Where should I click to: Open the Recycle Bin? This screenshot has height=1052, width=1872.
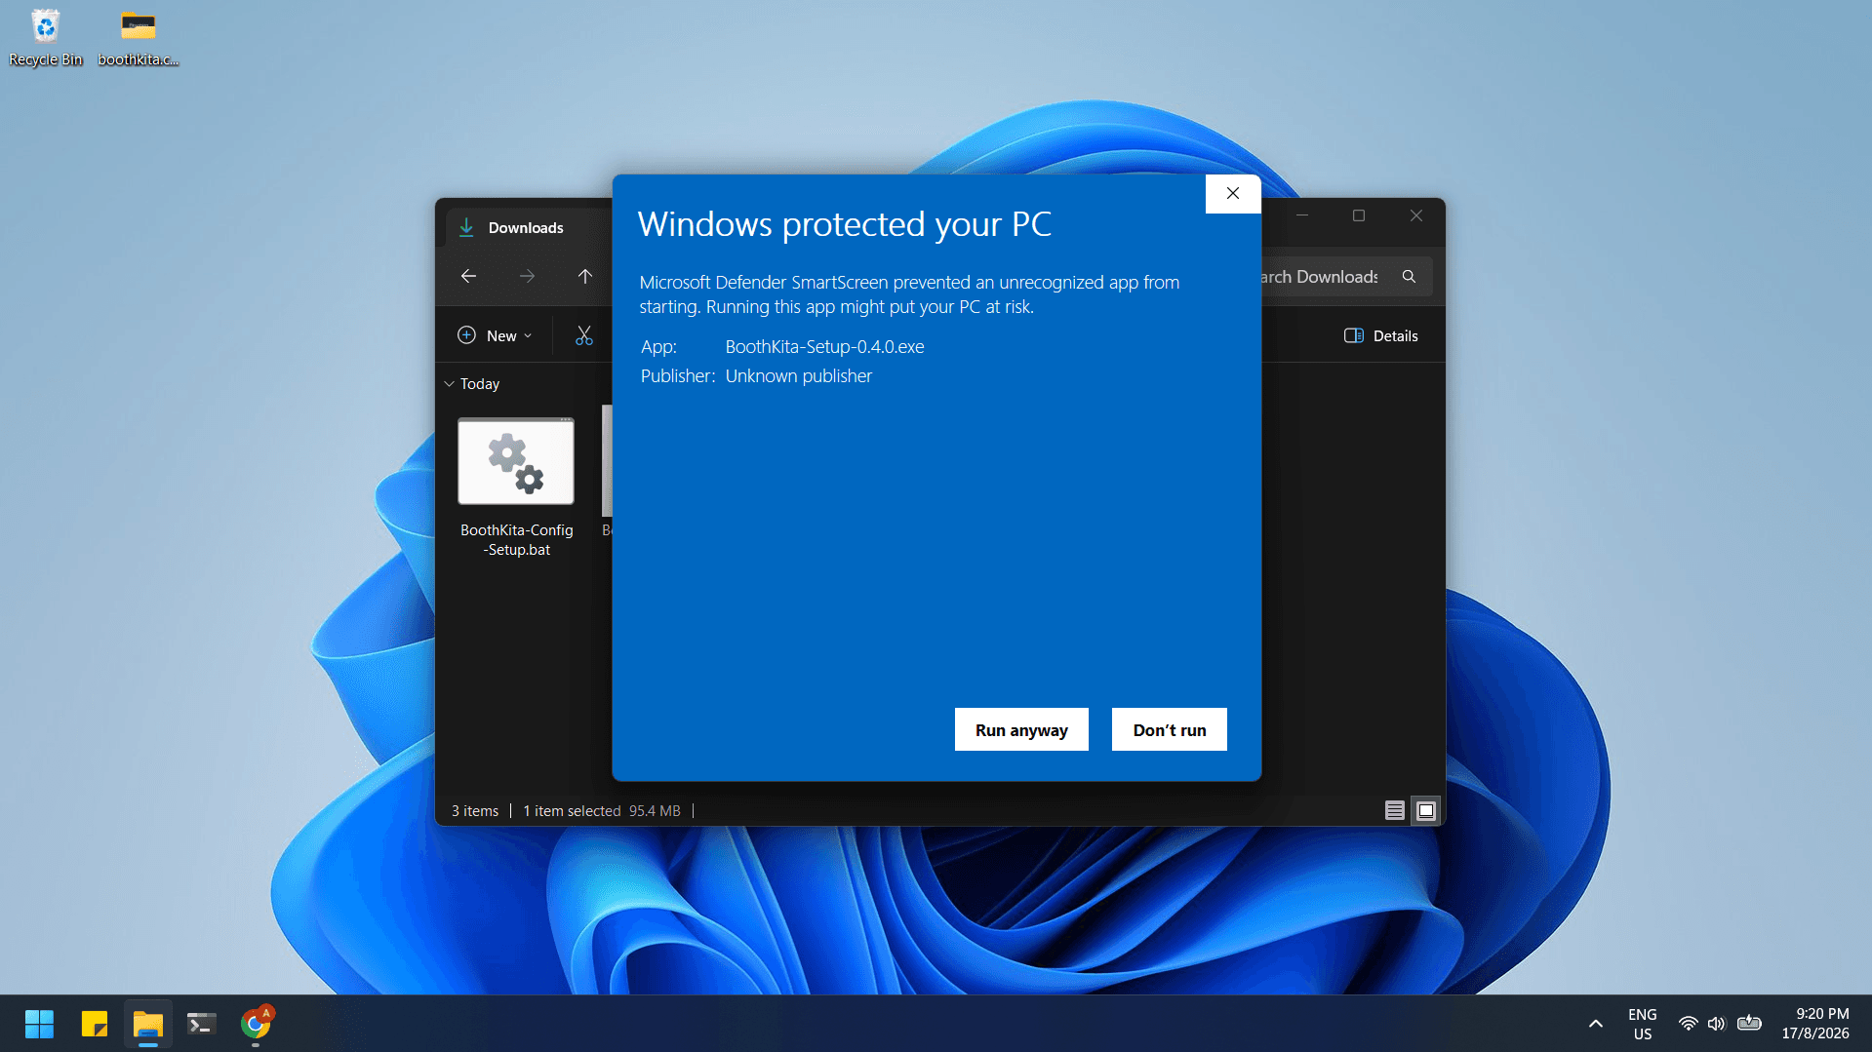click(46, 38)
